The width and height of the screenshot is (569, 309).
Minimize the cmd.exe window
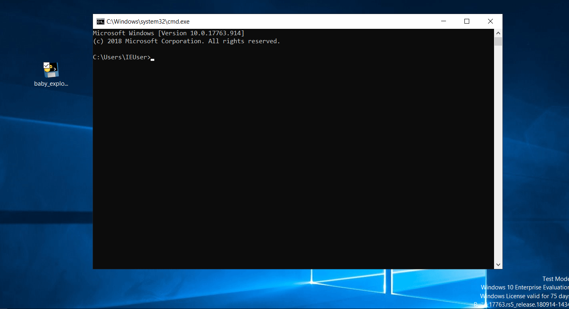click(444, 22)
